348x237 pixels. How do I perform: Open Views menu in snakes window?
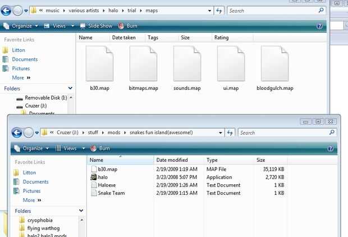coord(66,148)
